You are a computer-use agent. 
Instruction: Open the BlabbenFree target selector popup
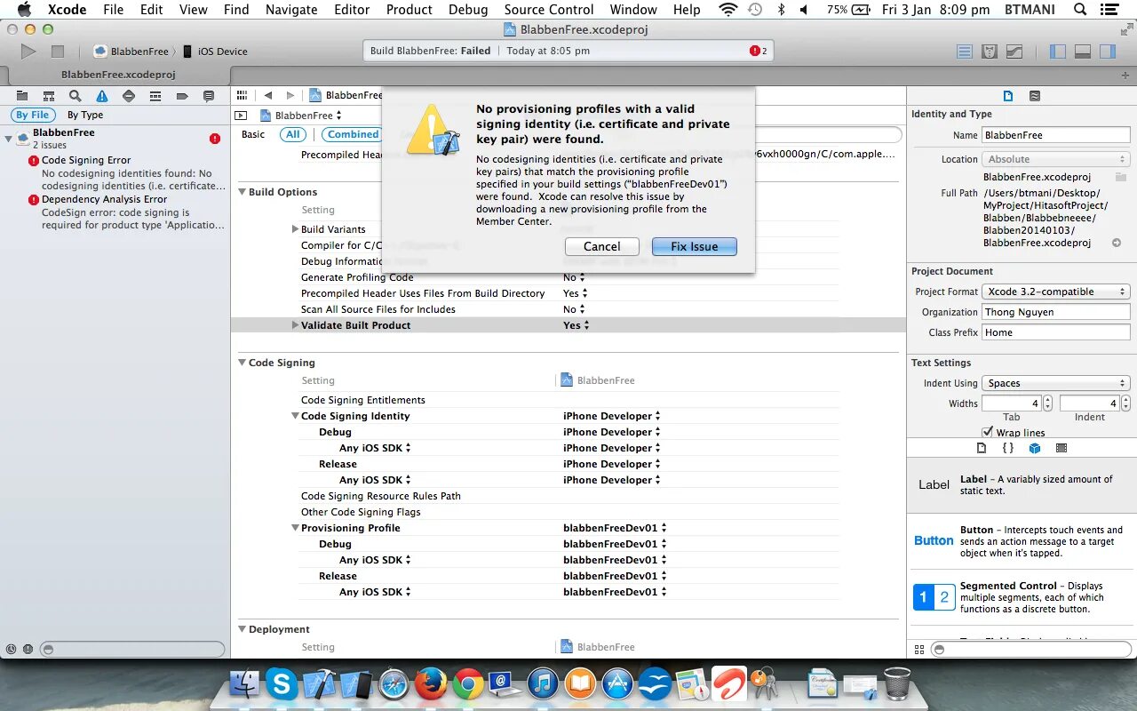coord(301,116)
